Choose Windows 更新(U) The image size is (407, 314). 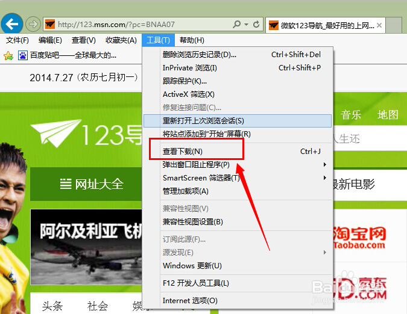(238, 266)
